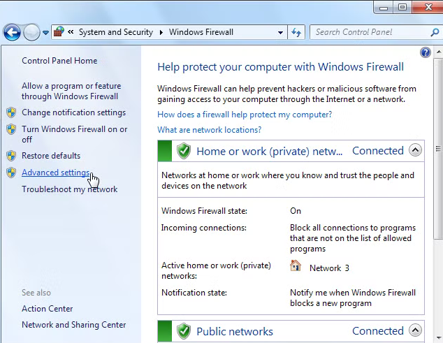Expand arrow after System and Security
443x343 pixels.
point(161,33)
